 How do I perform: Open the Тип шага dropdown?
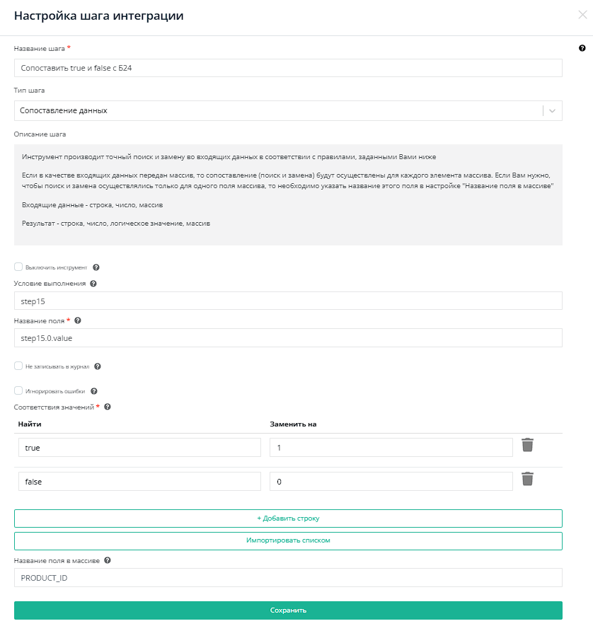(x=288, y=111)
